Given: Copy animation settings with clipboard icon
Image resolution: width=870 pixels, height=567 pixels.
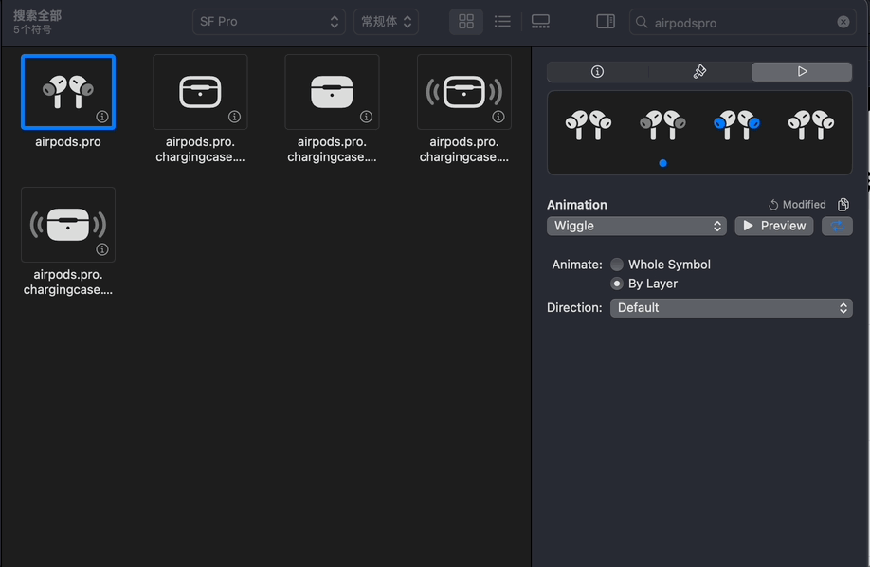Looking at the screenshot, I should click(843, 205).
